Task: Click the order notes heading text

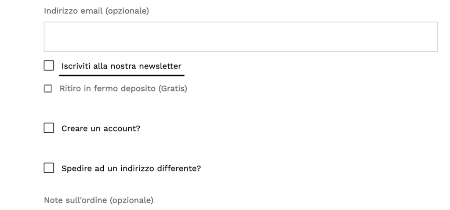Action: click(98, 200)
